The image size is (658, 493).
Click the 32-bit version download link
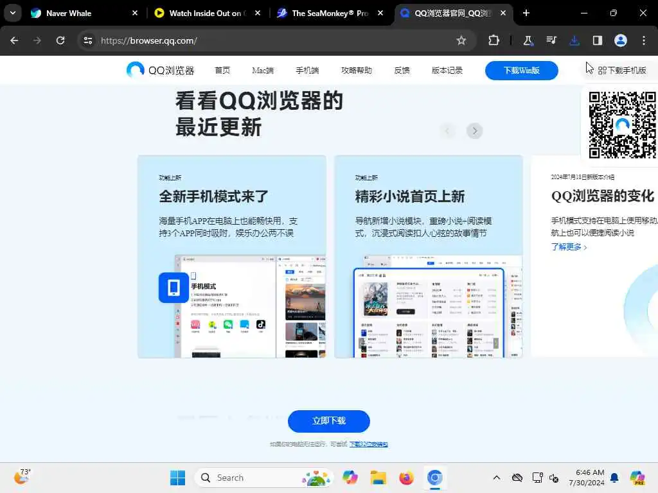pyautogui.click(x=368, y=444)
